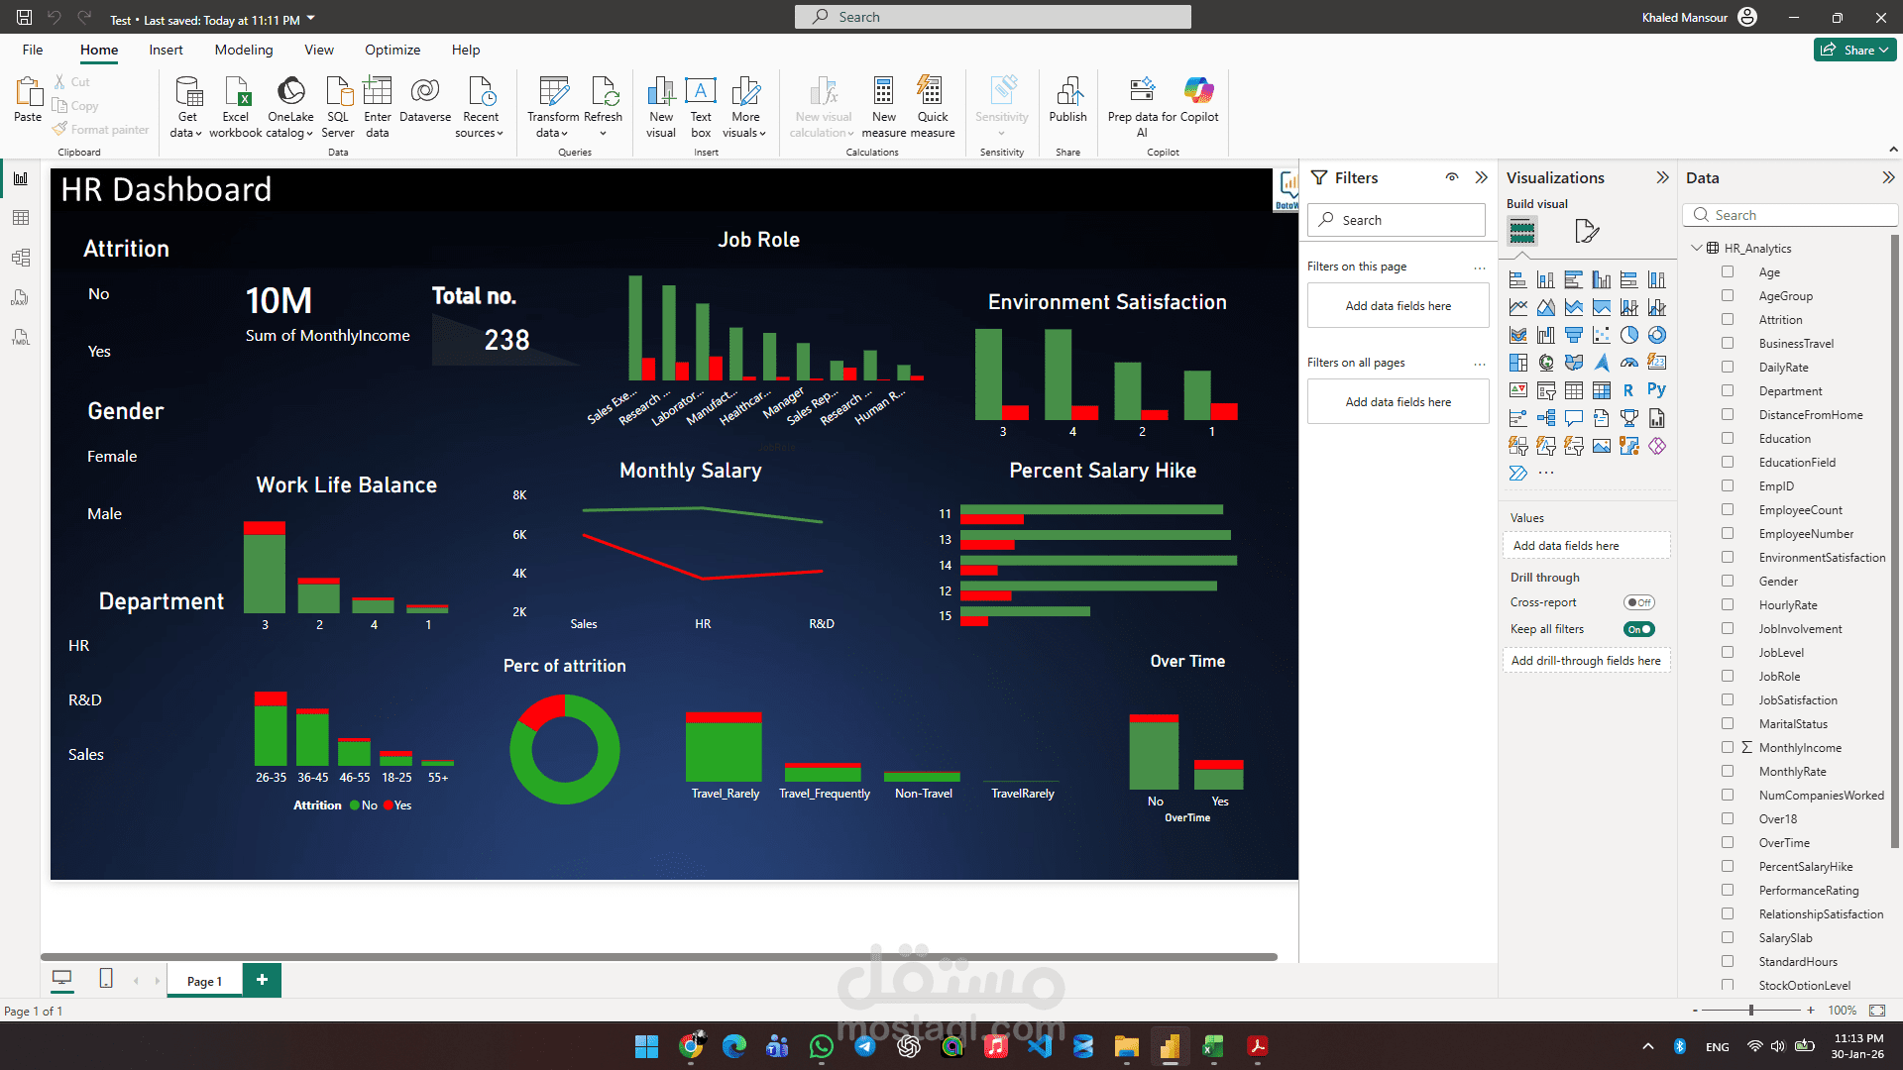Check the Gender field checkbox
Image resolution: width=1903 pixels, height=1070 pixels.
click(1728, 582)
